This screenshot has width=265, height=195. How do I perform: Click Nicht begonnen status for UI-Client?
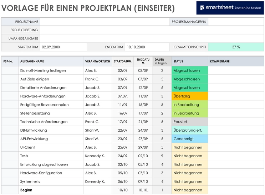tap(190, 147)
